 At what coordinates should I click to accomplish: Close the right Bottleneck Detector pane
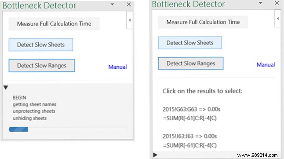pyautogui.click(x=277, y=3)
